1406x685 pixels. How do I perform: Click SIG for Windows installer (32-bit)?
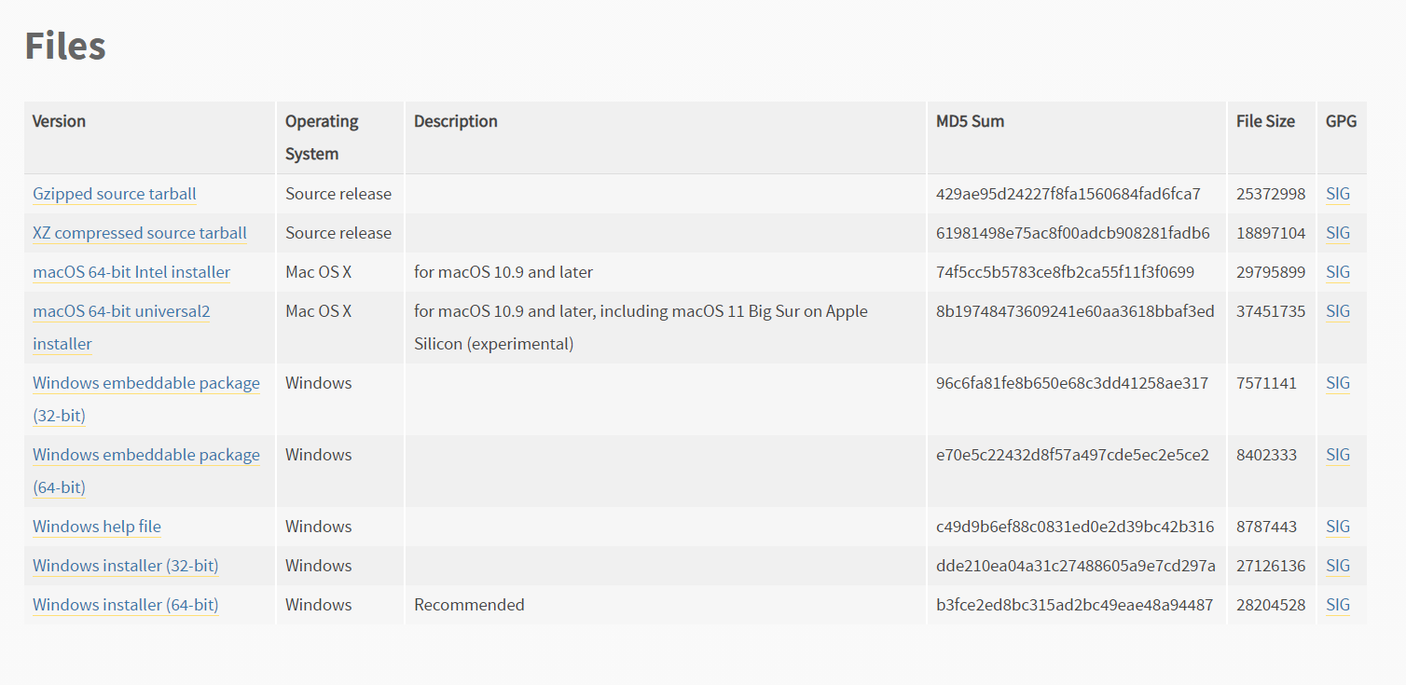coord(1338,566)
